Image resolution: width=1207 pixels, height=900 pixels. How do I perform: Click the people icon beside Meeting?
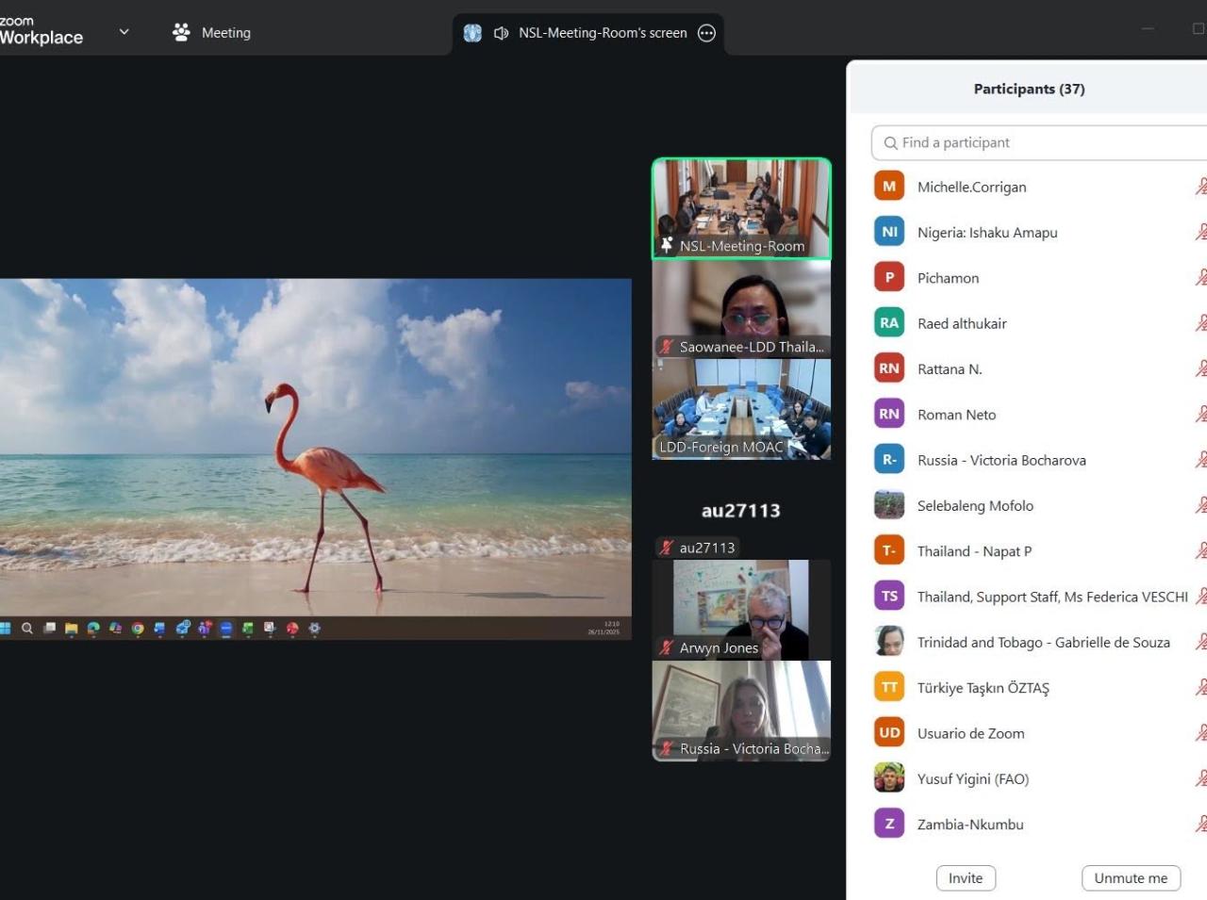coord(181,32)
